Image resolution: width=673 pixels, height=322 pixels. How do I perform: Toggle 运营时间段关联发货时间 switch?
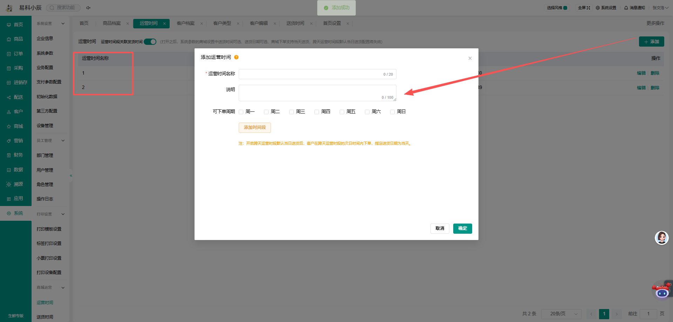(150, 42)
